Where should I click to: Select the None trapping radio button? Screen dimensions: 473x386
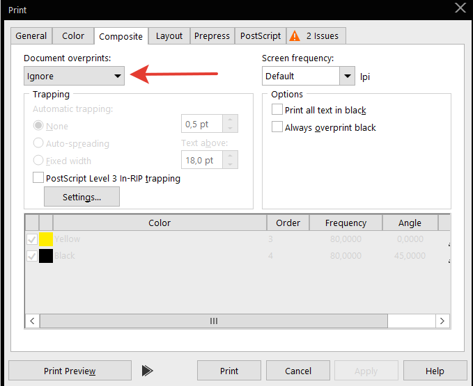(x=38, y=126)
